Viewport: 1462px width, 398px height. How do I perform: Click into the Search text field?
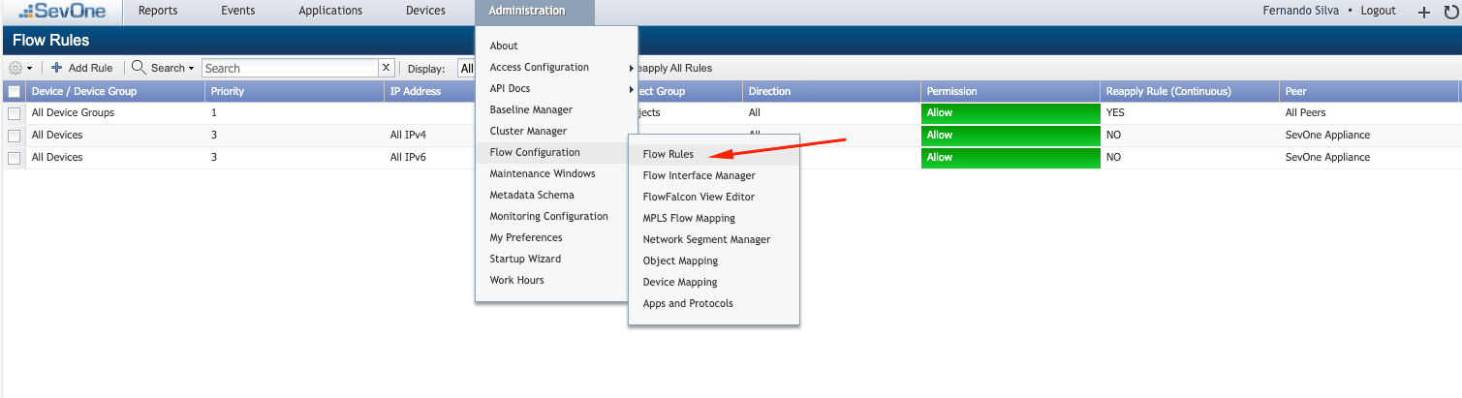coord(289,68)
